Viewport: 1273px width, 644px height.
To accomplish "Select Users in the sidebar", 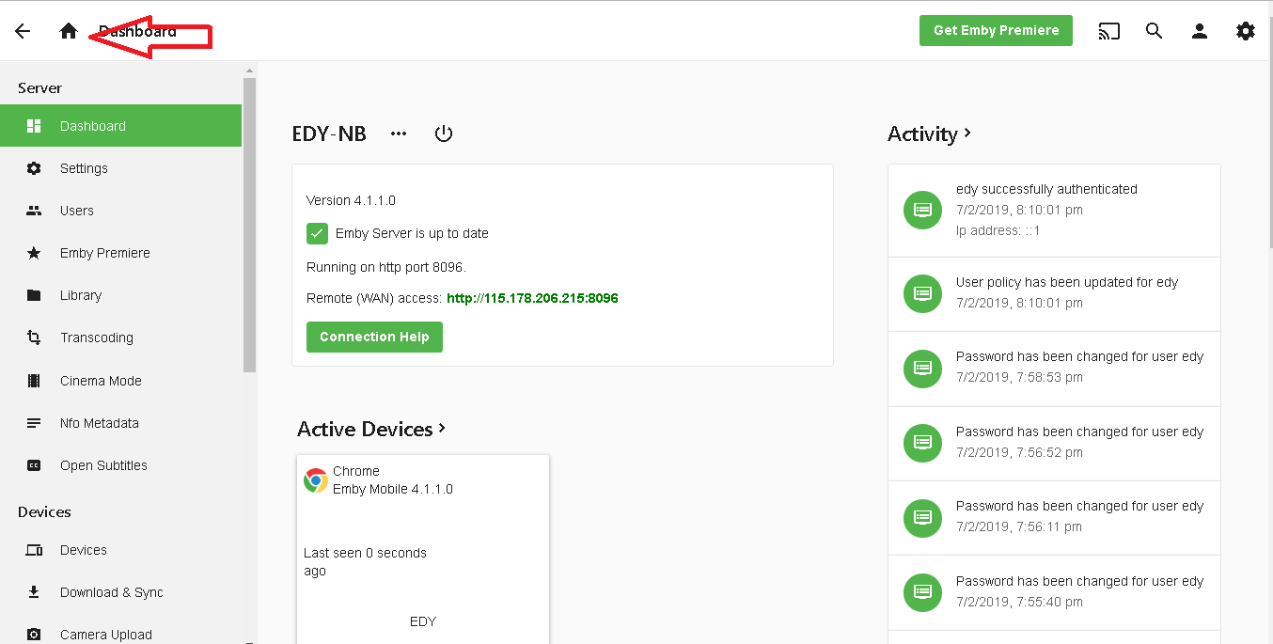I will (x=120, y=211).
